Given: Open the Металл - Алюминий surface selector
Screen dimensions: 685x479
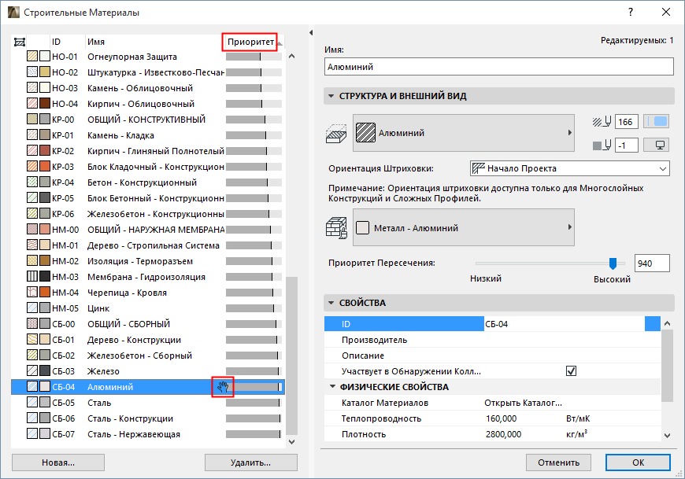Looking at the screenshot, I should (464, 228).
